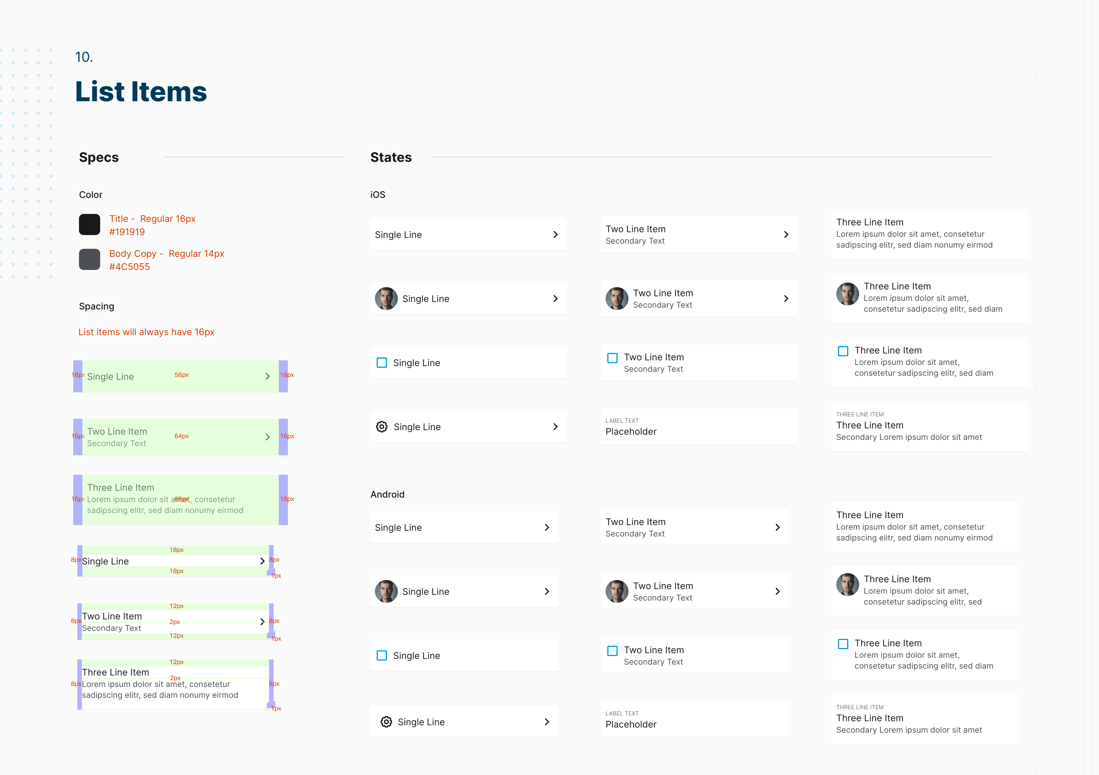Tick the Android Three Line Item checkbox
1099x775 pixels.
(843, 643)
